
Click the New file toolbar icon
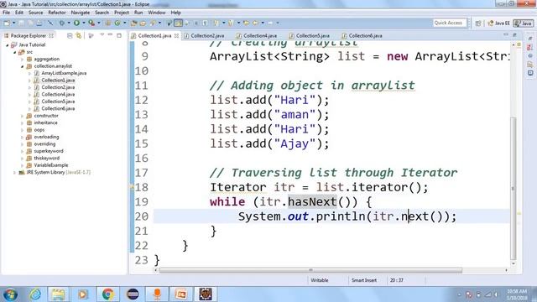pyautogui.click(x=7, y=23)
